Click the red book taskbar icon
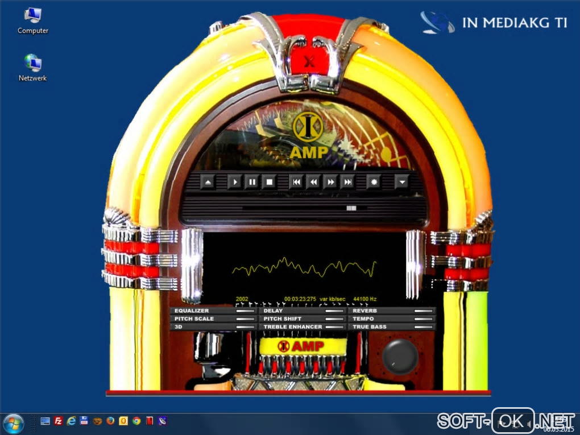Image resolution: width=580 pixels, height=435 pixels. 150,421
